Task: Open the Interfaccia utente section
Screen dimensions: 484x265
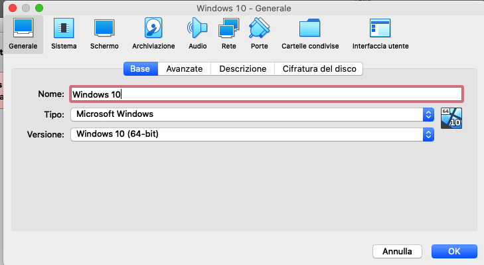Action: [380, 34]
